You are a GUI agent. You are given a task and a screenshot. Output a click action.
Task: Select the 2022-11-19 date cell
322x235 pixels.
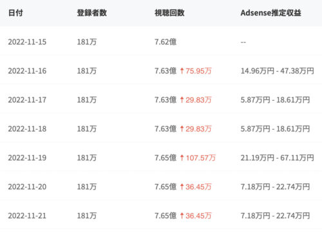coord(27,158)
